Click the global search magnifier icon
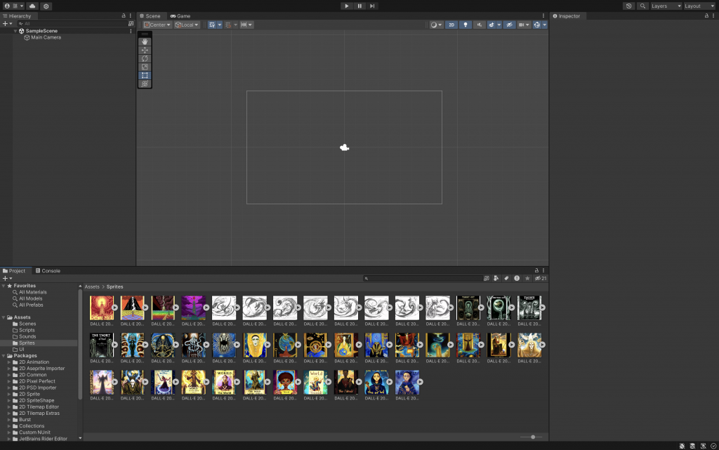The width and height of the screenshot is (719, 450). (642, 6)
